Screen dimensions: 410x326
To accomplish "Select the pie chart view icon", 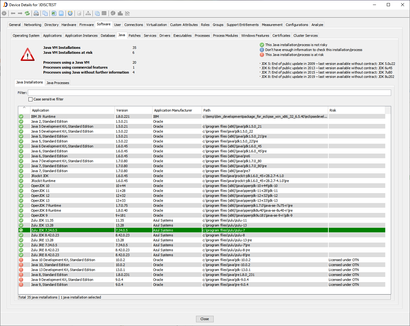I will (113, 13).
